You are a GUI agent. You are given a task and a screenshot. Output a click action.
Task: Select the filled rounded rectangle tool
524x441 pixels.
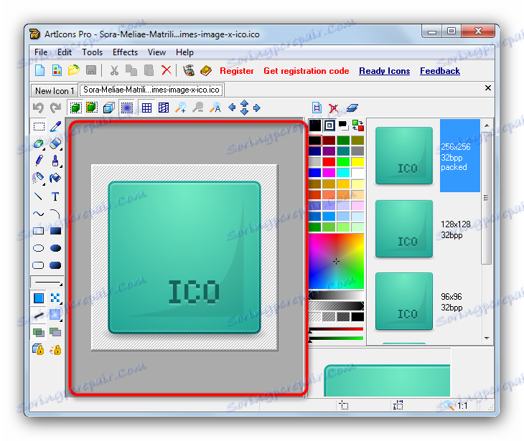coord(55,265)
